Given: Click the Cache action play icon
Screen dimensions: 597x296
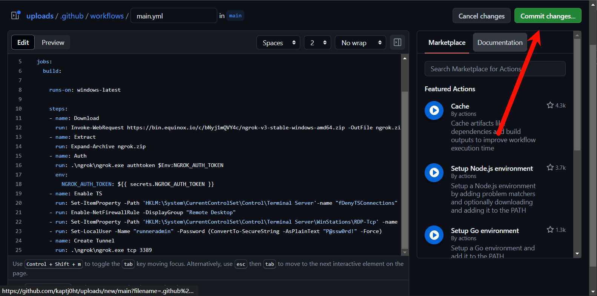Looking at the screenshot, I should 434,110.
